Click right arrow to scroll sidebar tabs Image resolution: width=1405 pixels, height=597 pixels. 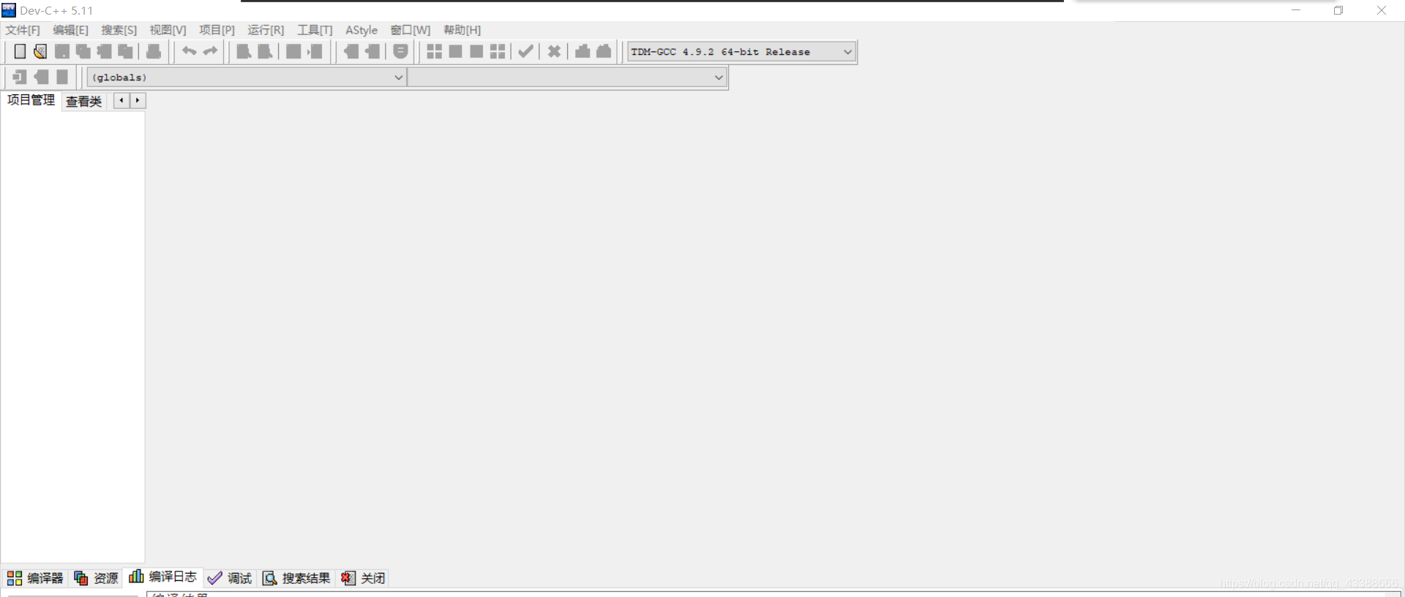pos(138,100)
